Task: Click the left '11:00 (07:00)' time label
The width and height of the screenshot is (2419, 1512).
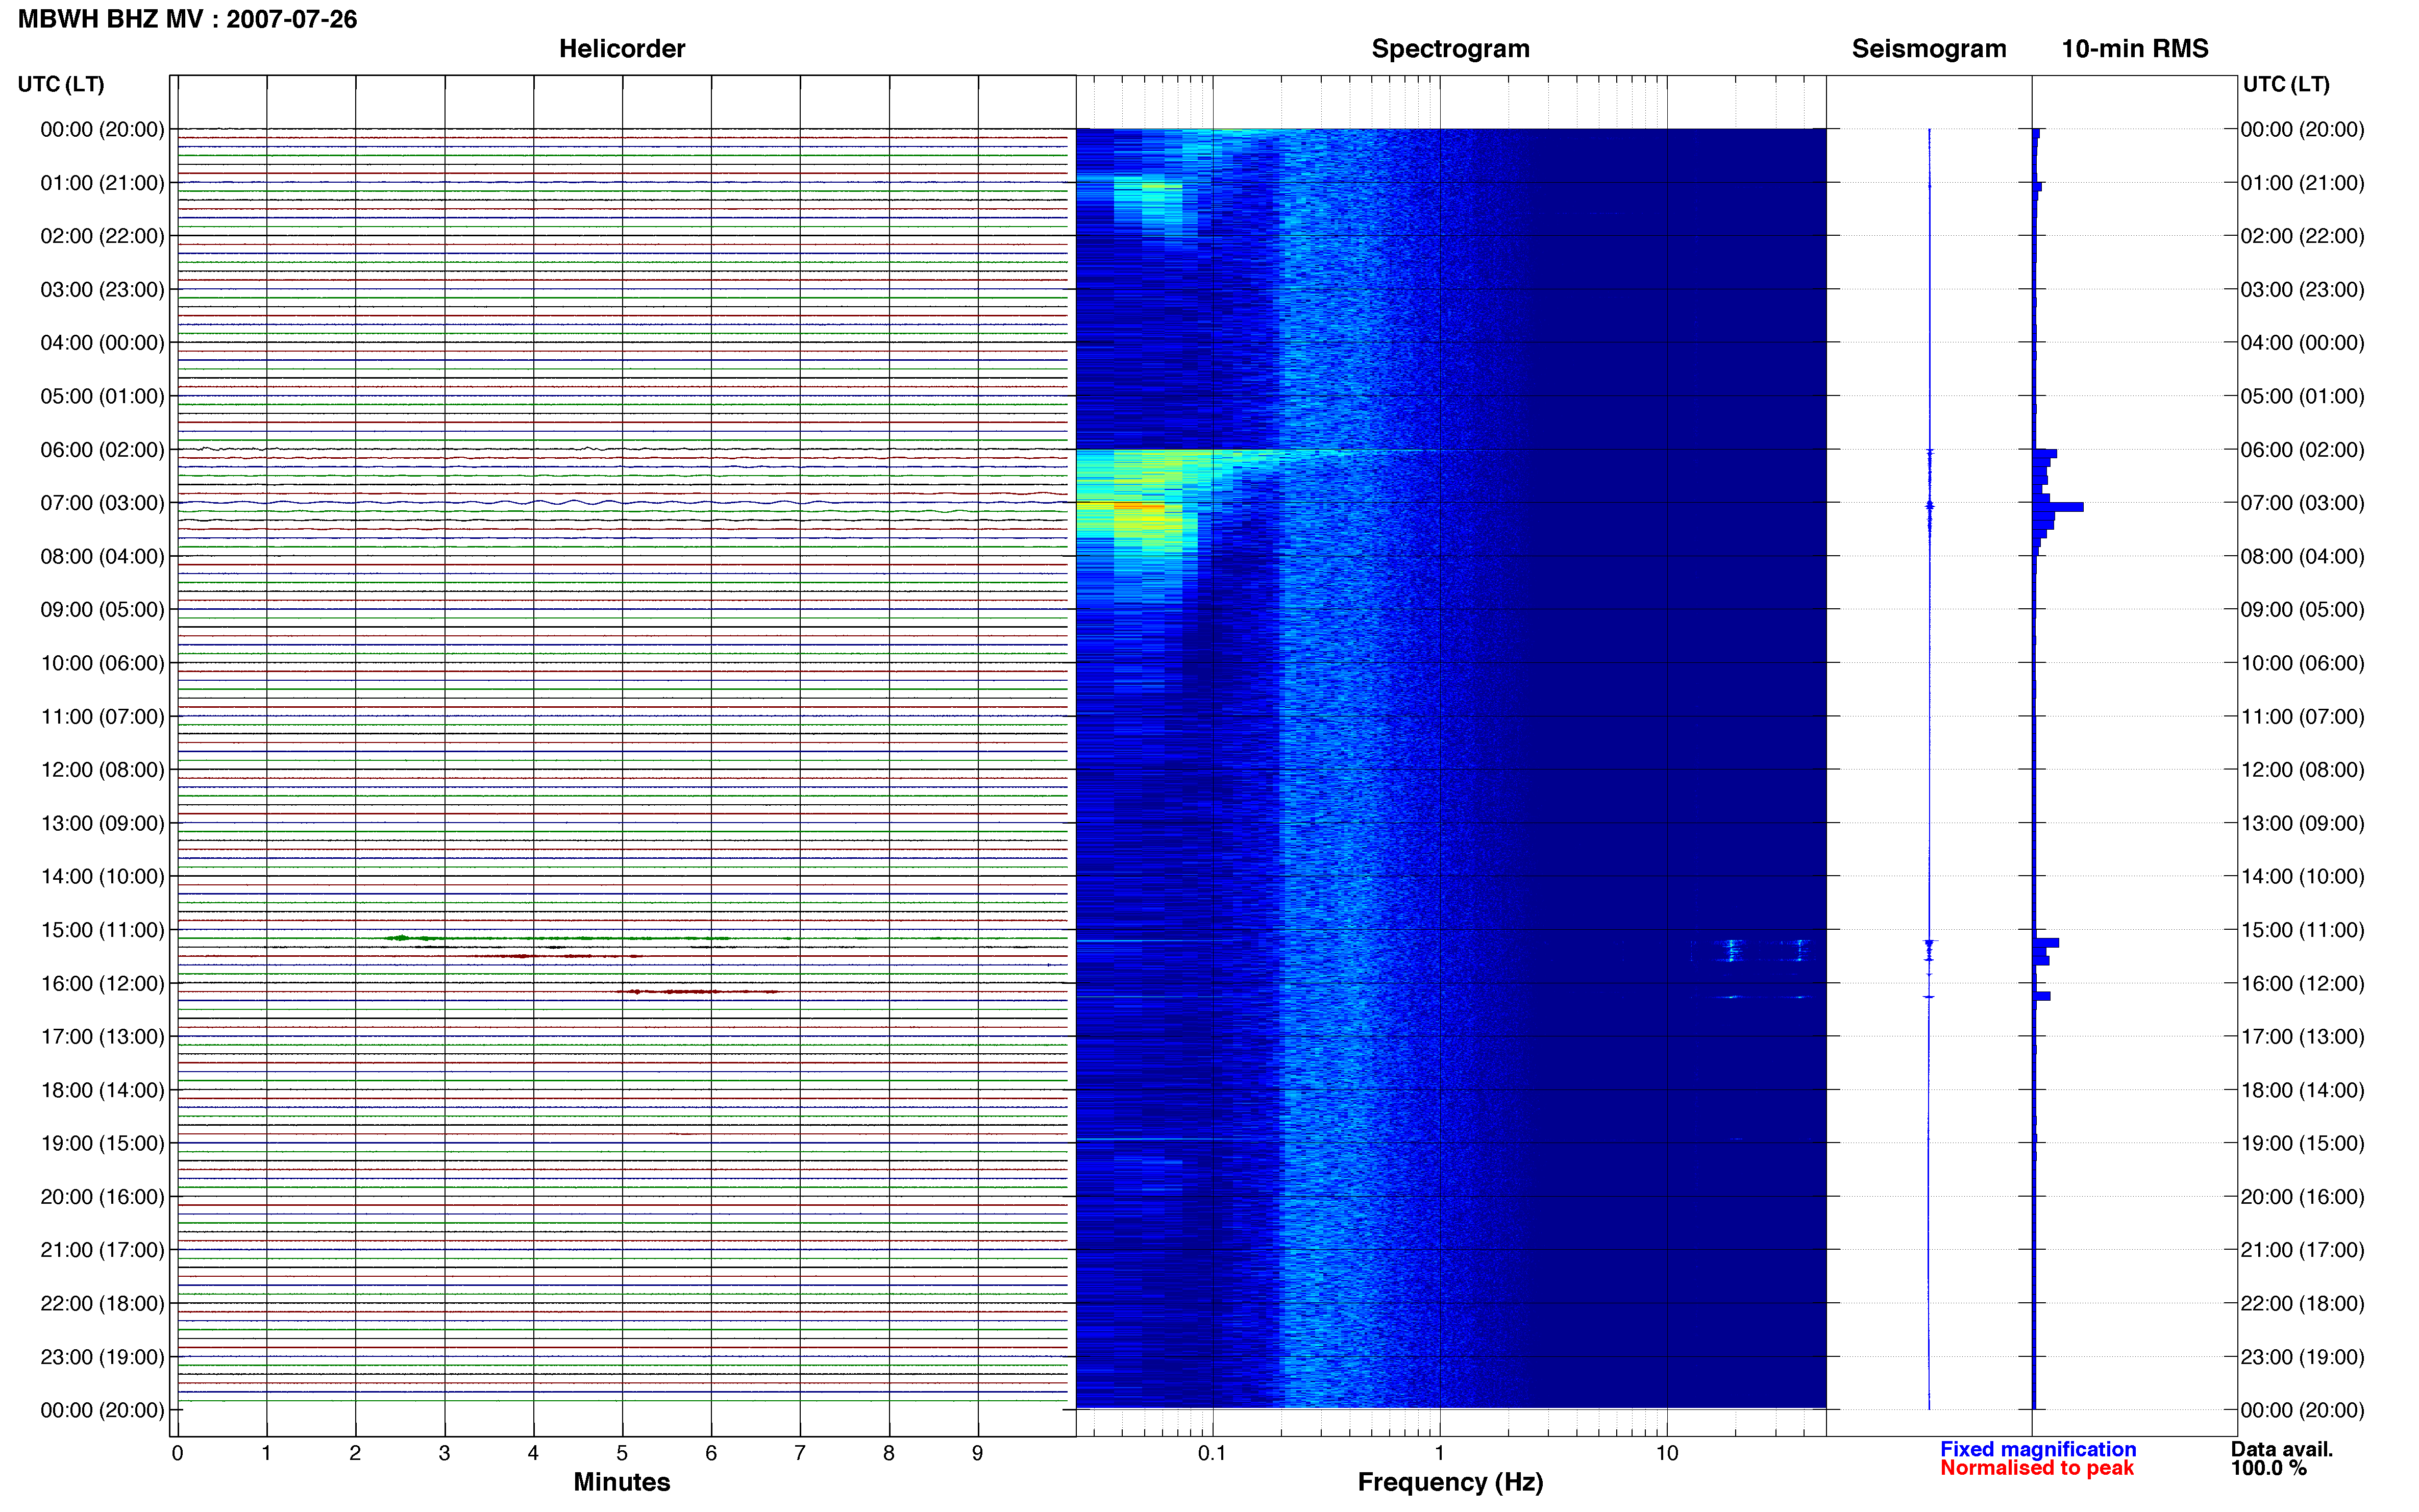Action: (x=102, y=716)
